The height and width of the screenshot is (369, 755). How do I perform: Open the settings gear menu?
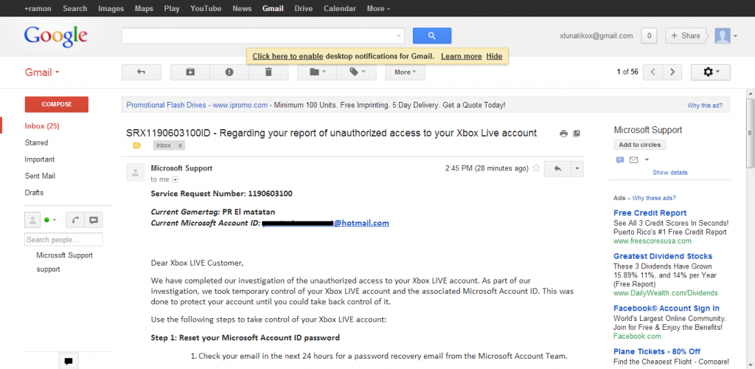pyautogui.click(x=711, y=72)
